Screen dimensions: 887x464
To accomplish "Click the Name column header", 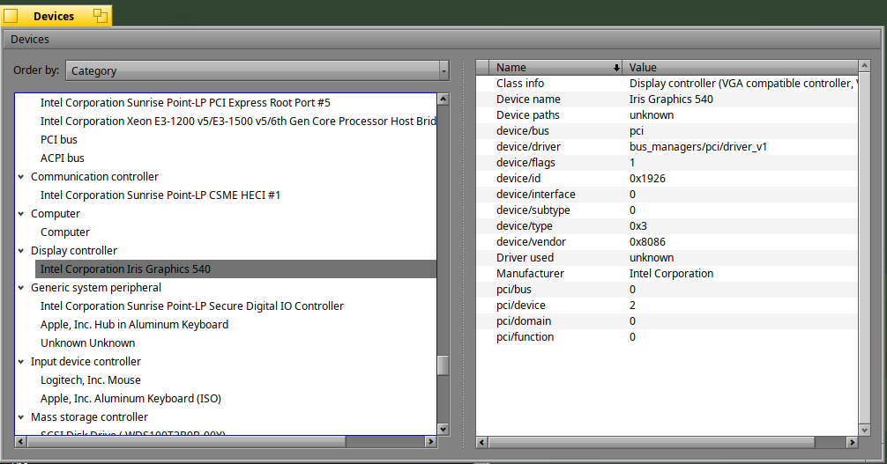I will [555, 67].
